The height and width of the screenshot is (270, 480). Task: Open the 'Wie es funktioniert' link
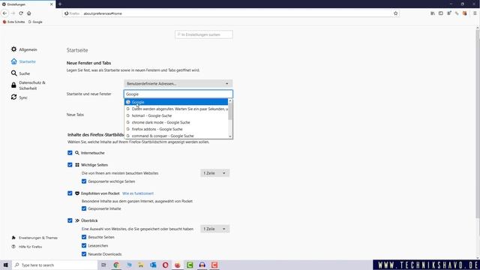(x=138, y=193)
